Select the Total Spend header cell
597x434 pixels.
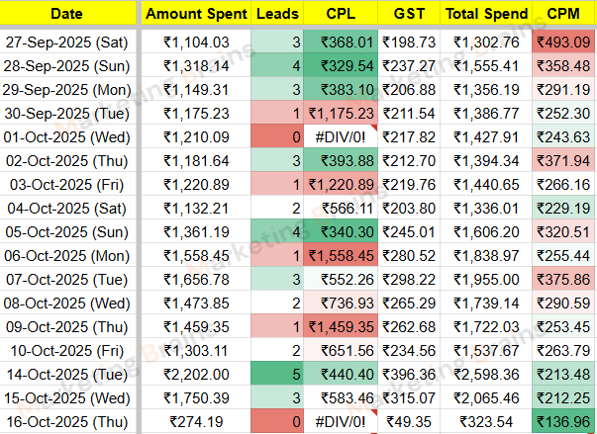[x=486, y=15]
